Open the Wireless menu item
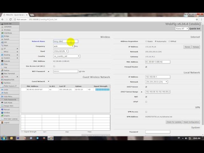The image size is (204, 153). tap(7, 30)
